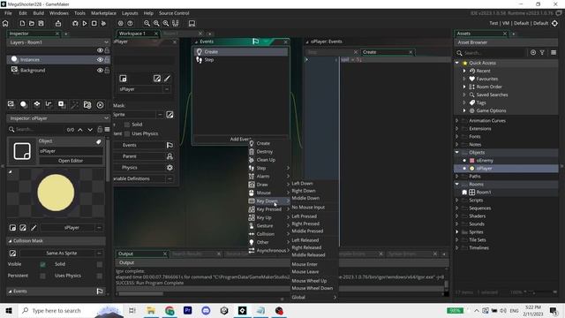Choose Key Pressed from the event menu
The height and width of the screenshot is (318, 565).
pos(268,209)
